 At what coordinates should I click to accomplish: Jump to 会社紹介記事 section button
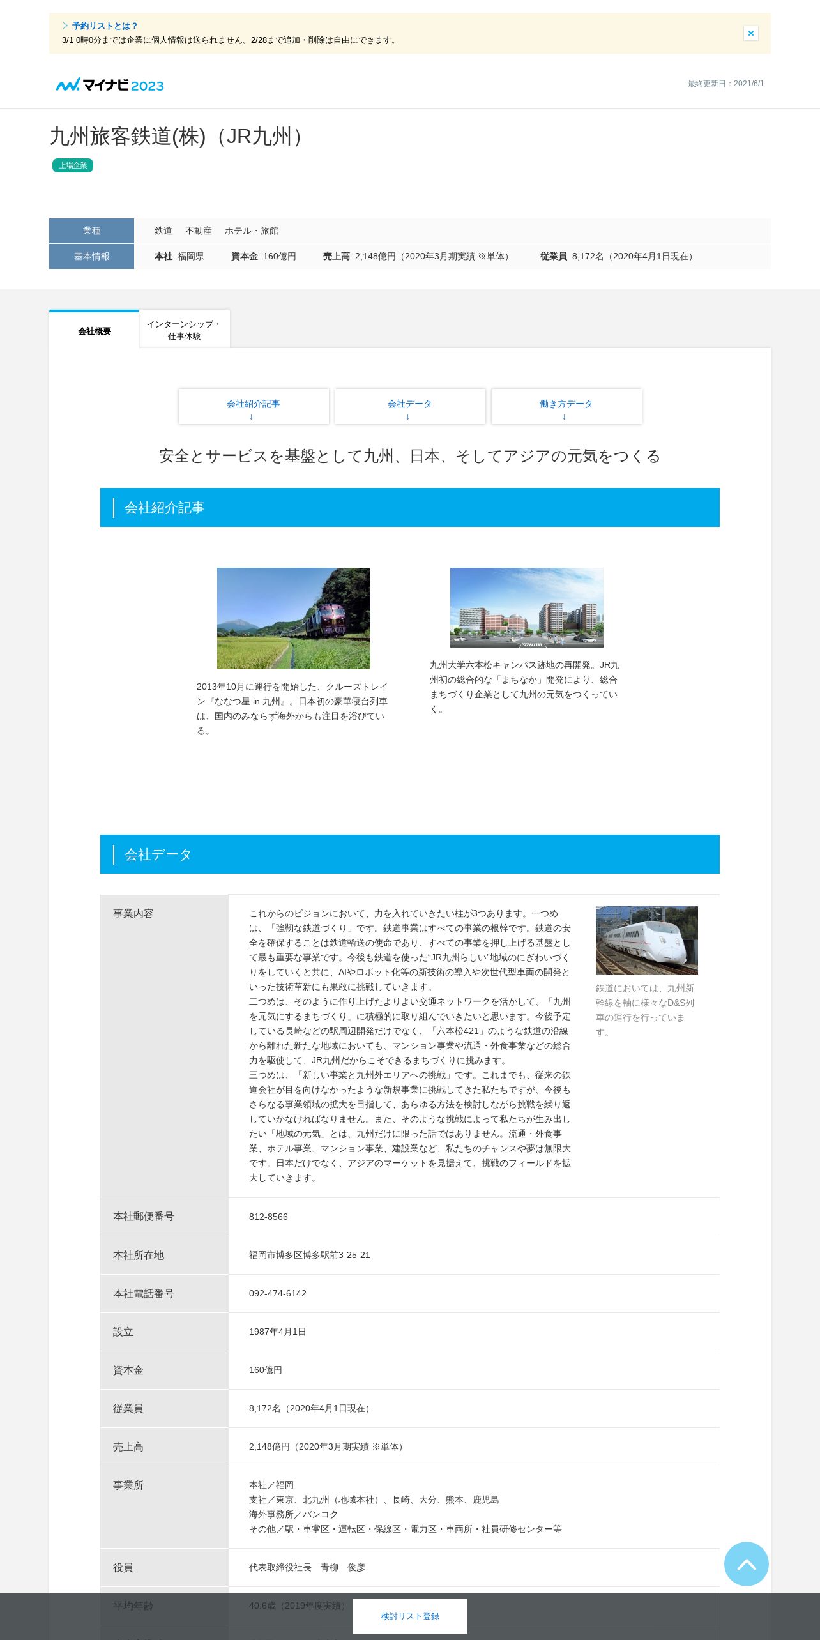click(254, 406)
